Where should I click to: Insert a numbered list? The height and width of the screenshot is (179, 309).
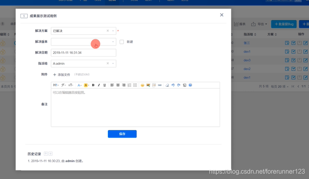[x=129, y=85]
